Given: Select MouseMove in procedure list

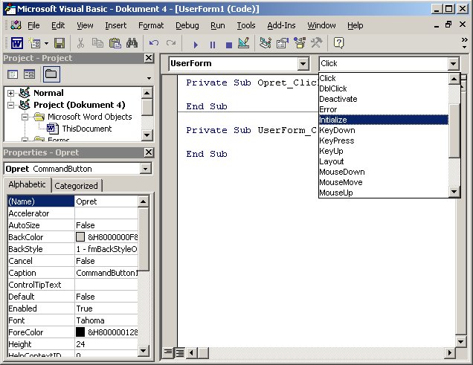Looking at the screenshot, I should pos(384,182).
